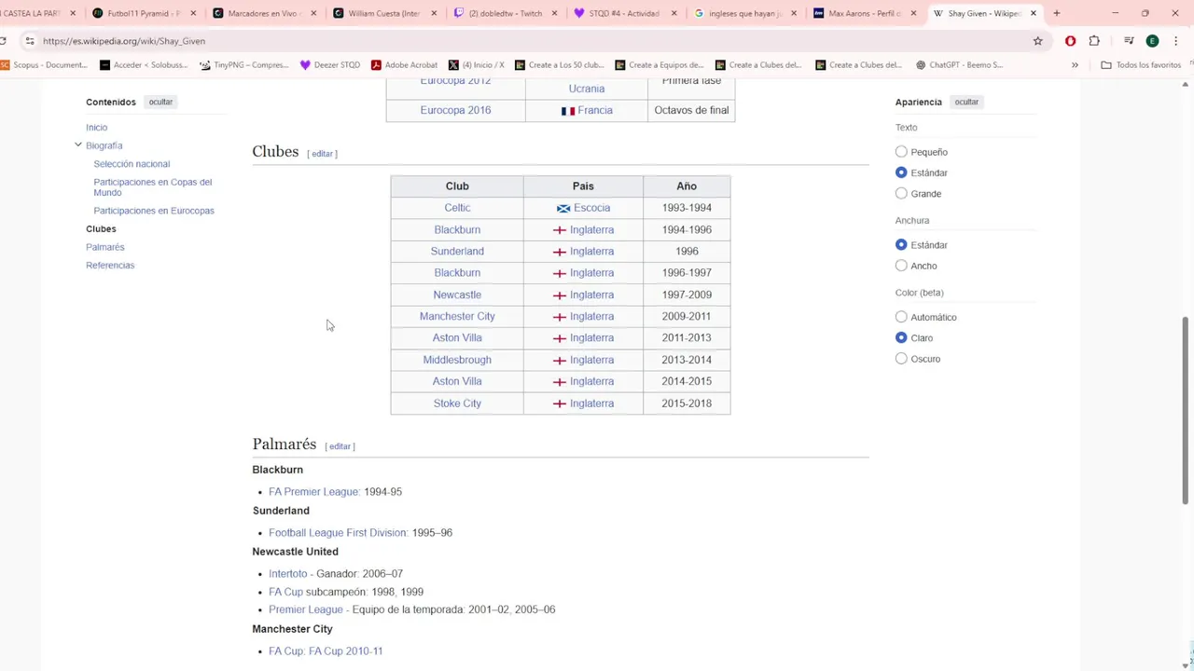
Task: Open site information icon in address bar
Action: click(x=30, y=41)
